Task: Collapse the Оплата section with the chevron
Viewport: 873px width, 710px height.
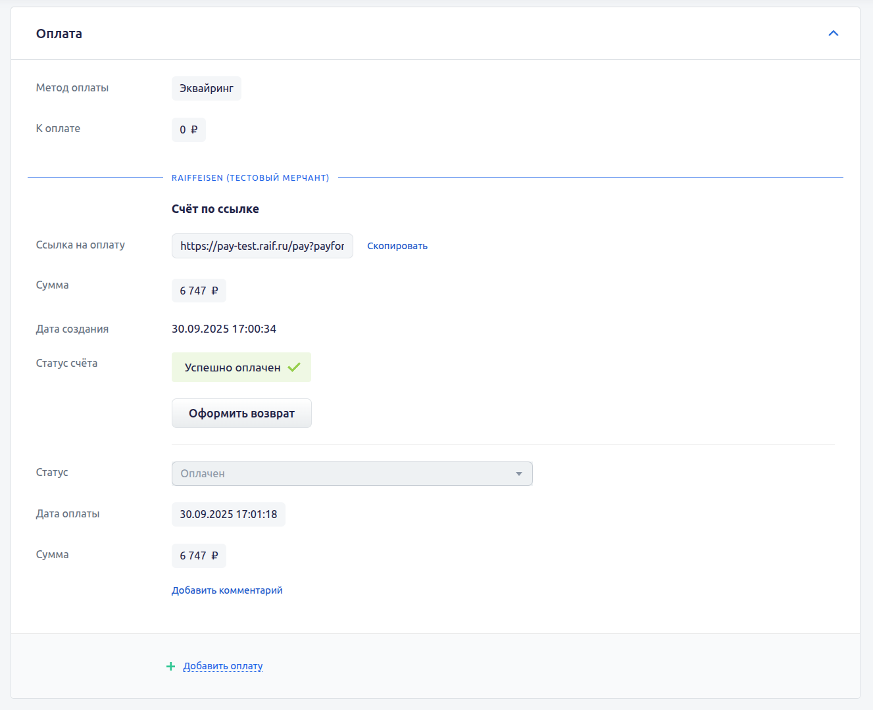Action: (x=833, y=34)
